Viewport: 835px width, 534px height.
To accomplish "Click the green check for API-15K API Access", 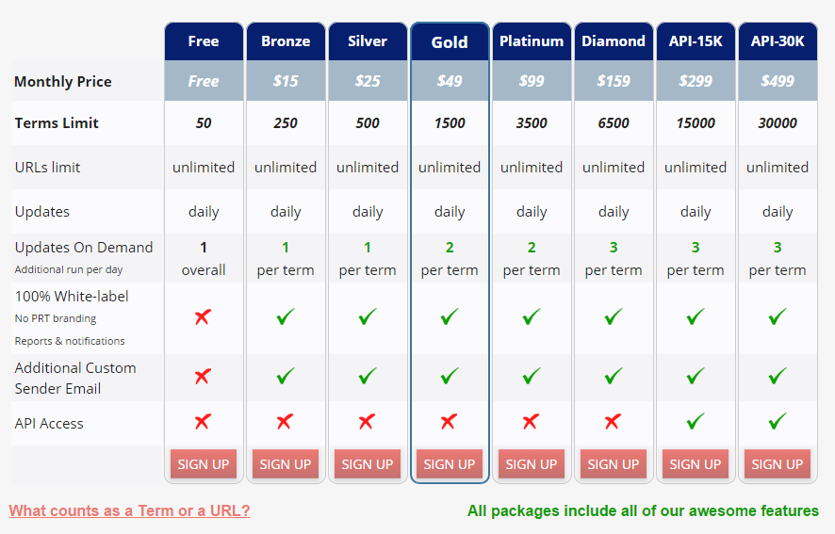I will coord(696,422).
